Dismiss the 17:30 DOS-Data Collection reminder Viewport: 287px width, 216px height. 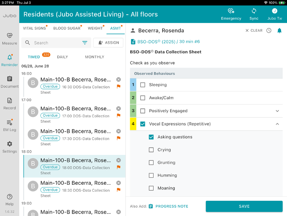tap(119, 131)
